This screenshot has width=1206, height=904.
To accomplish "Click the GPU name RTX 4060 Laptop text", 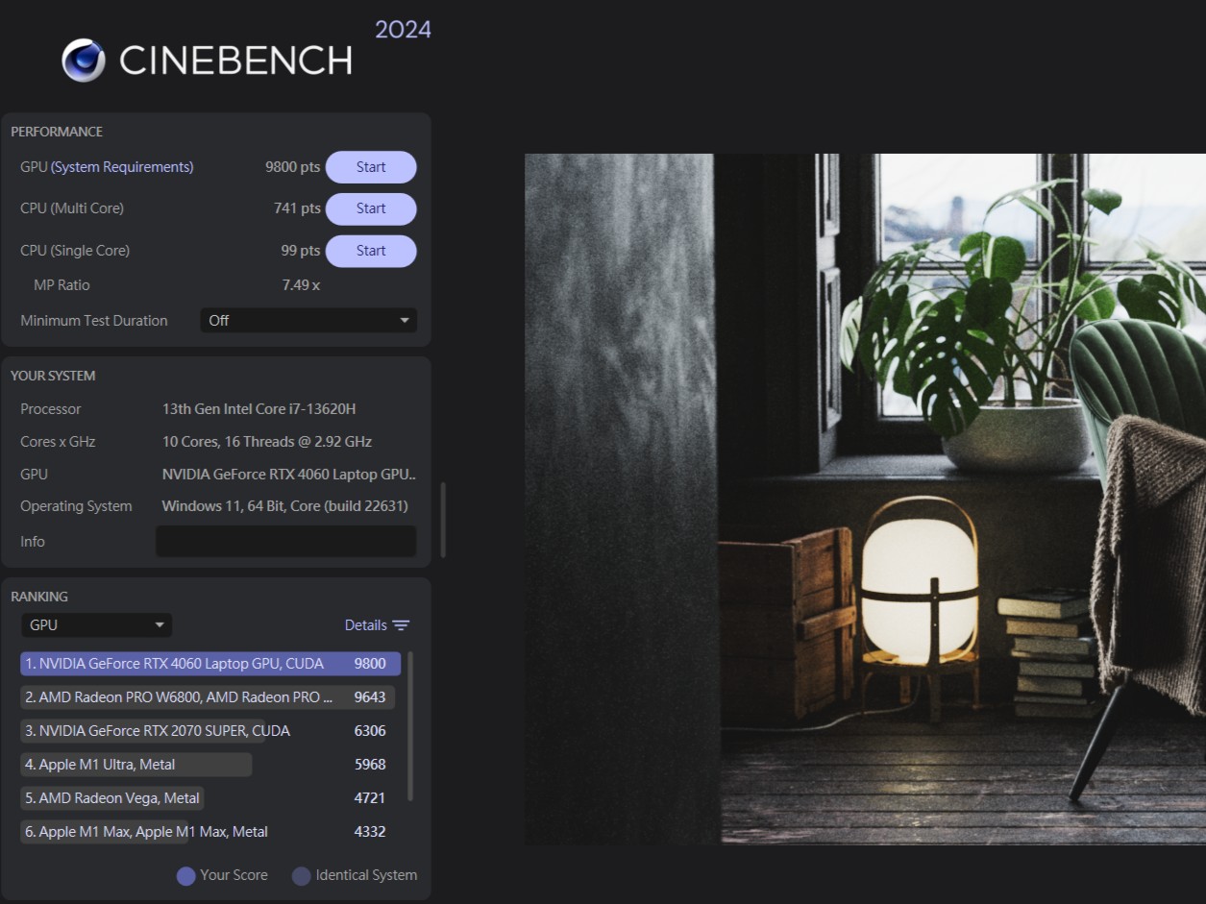I will (289, 475).
